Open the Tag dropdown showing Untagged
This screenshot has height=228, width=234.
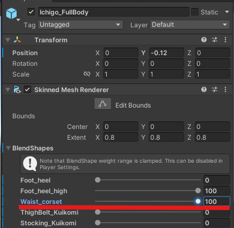point(81,25)
